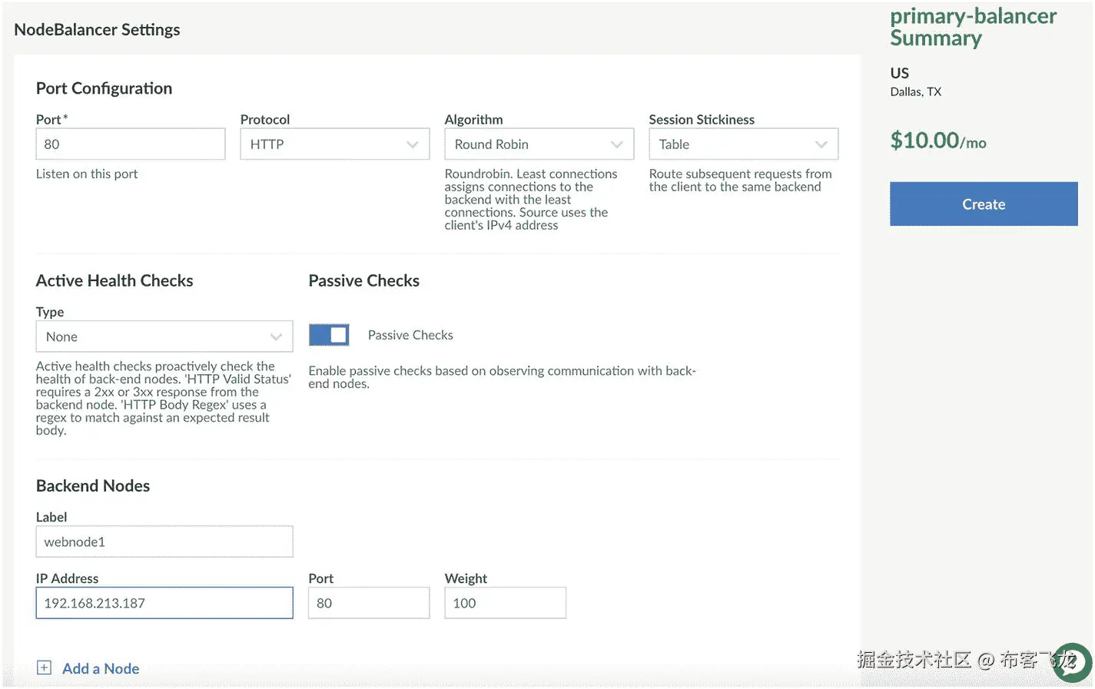
Task: Open the Session Stickiness dropdown set to Table
Action: coord(742,144)
